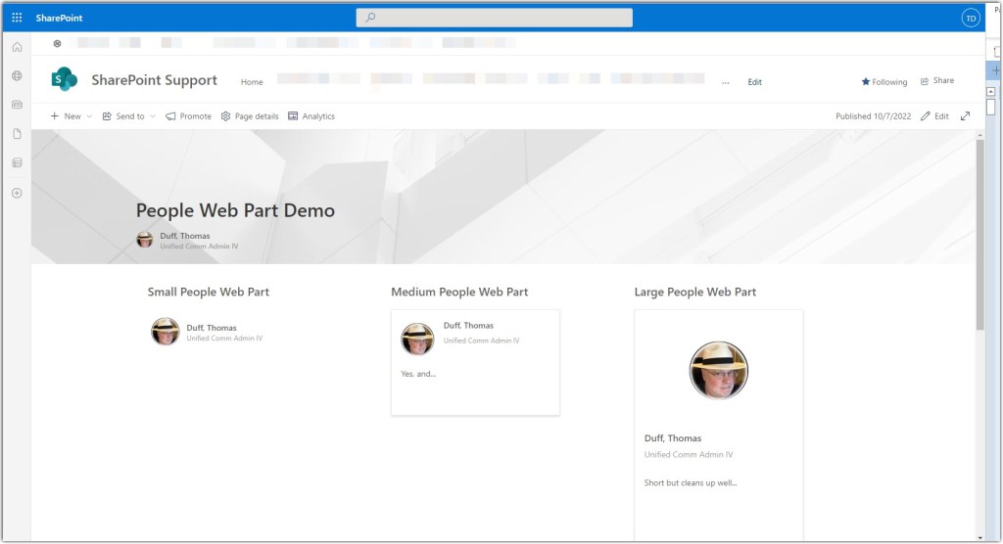This screenshot has width=1003, height=544.
Task: Open the app launcher waffle icon
Action: [x=17, y=18]
